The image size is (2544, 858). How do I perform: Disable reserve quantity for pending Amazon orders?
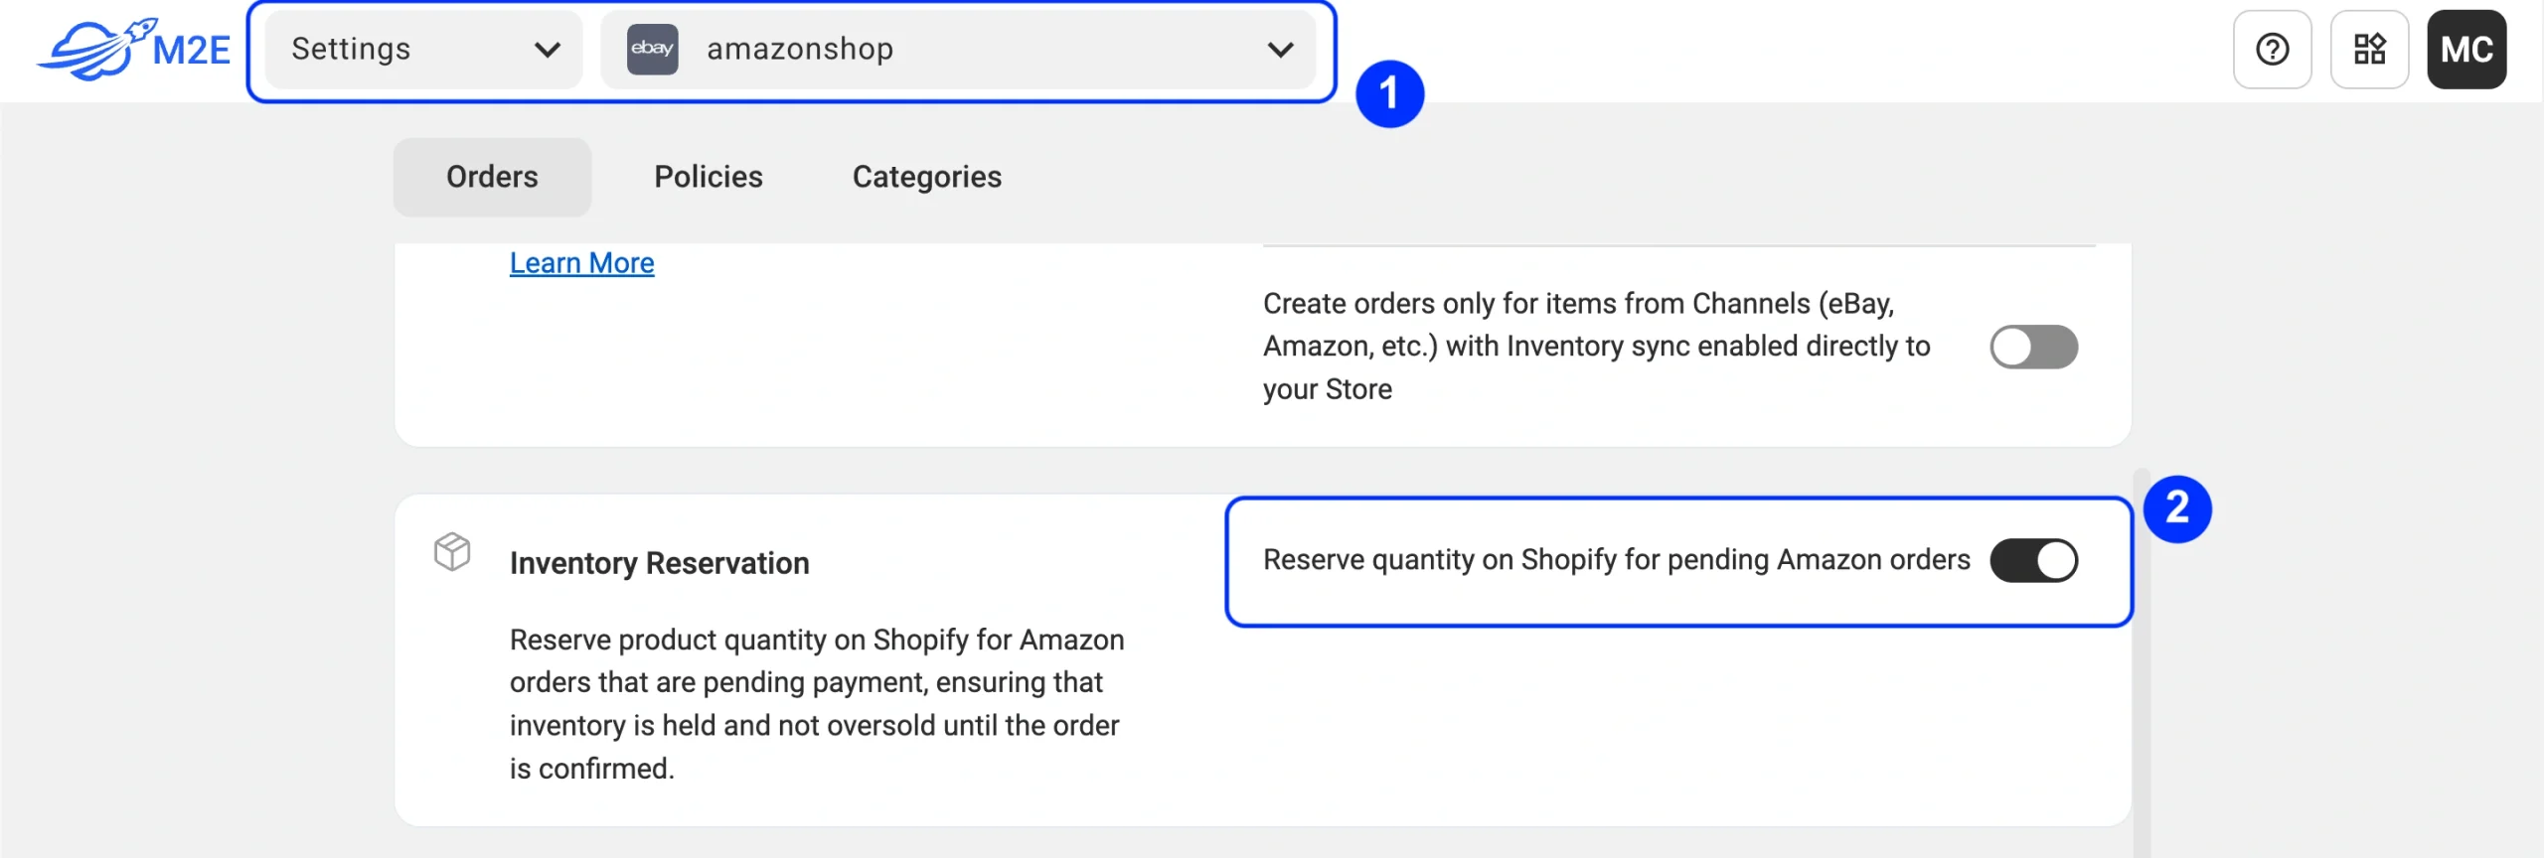click(x=2033, y=560)
